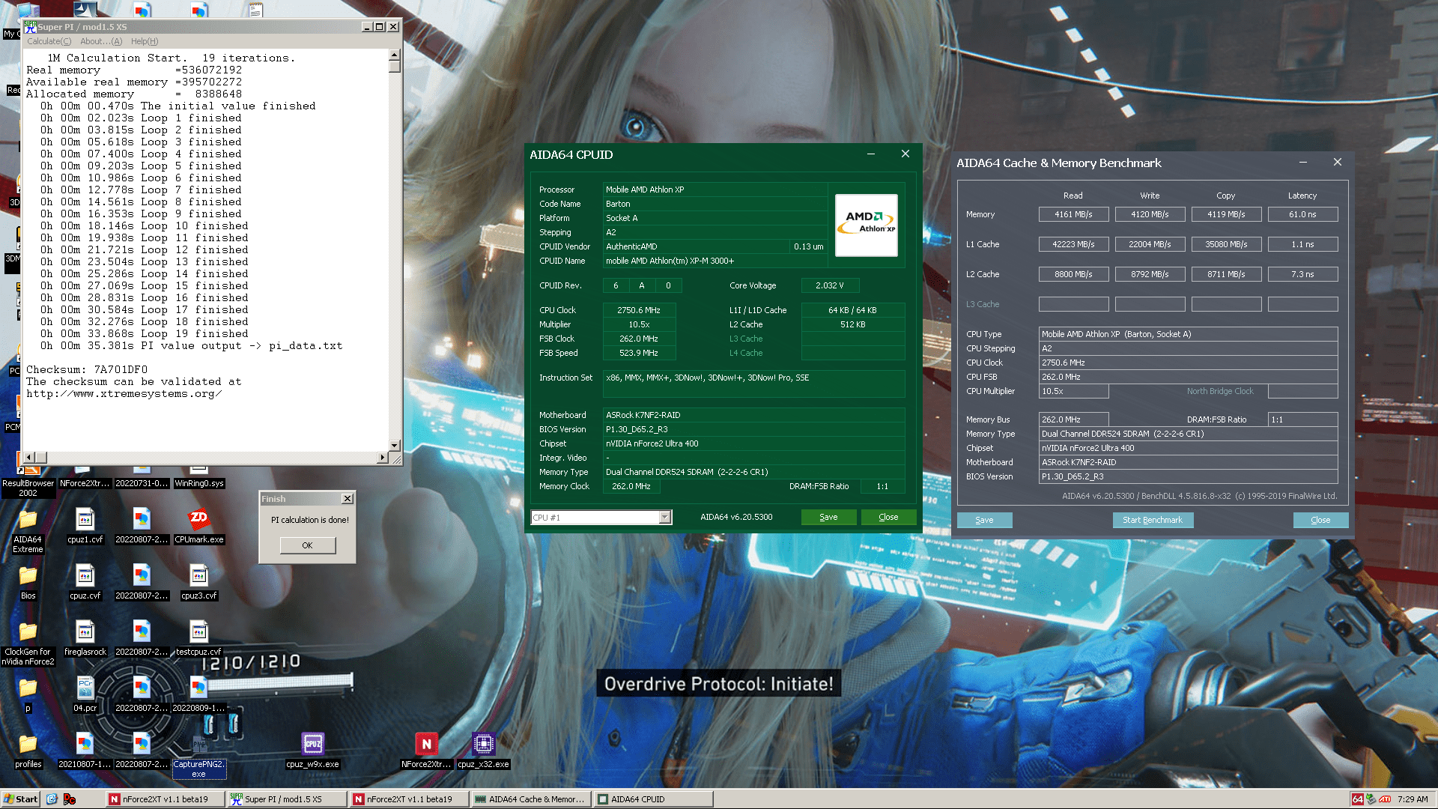Click the Memory Latency 61.0 ns field
1438x809 pixels.
pyautogui.click(x=1302, y=214)
